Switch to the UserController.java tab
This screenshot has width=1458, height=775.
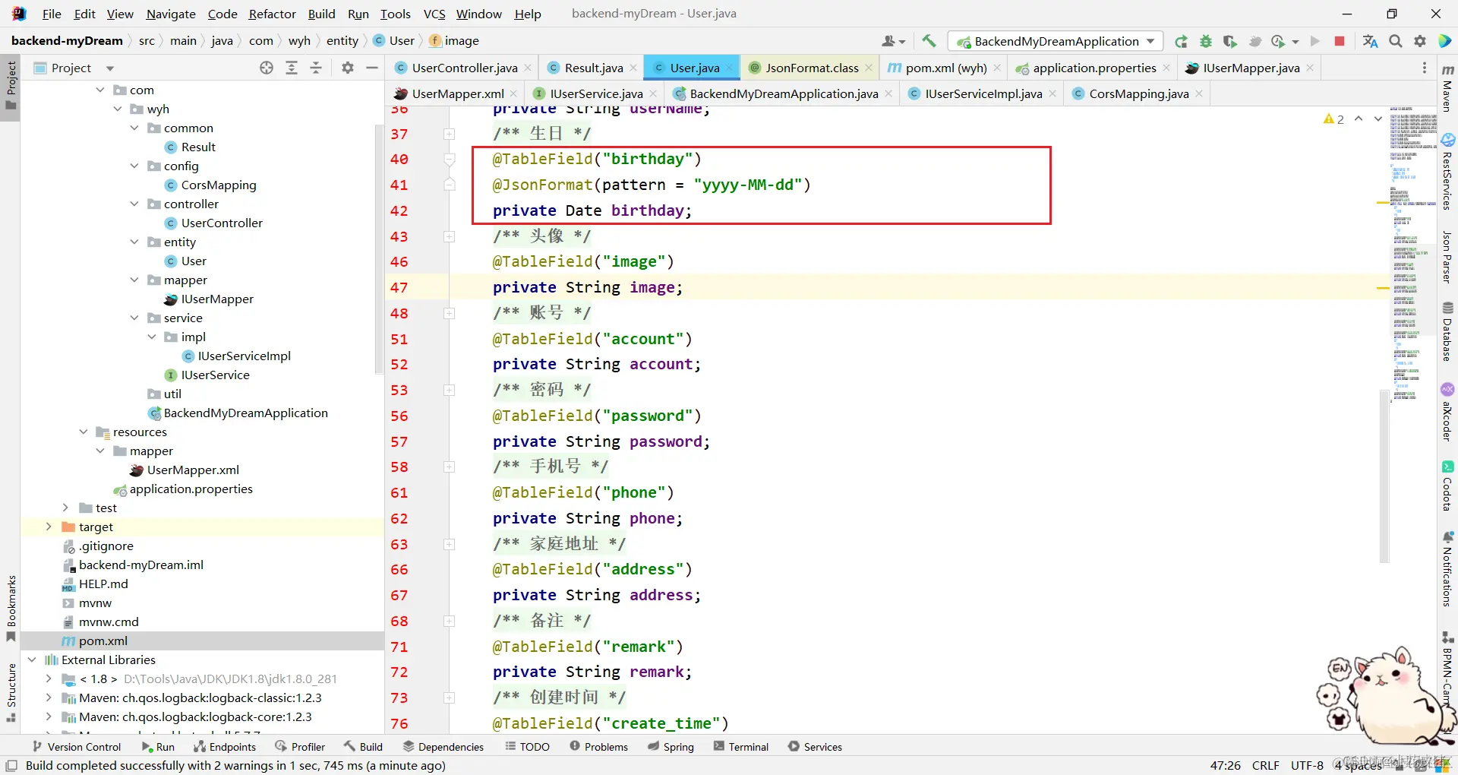pyautogui.click(x=463, y=68)
